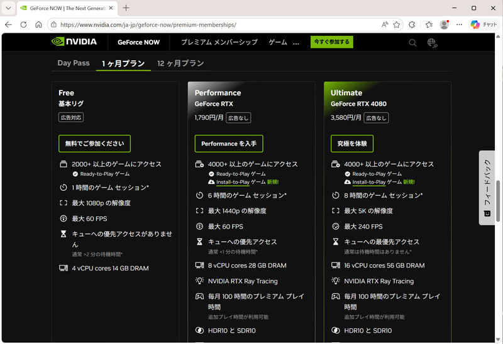Click the 今すぐ参加する button

click(x=332, y=42)
